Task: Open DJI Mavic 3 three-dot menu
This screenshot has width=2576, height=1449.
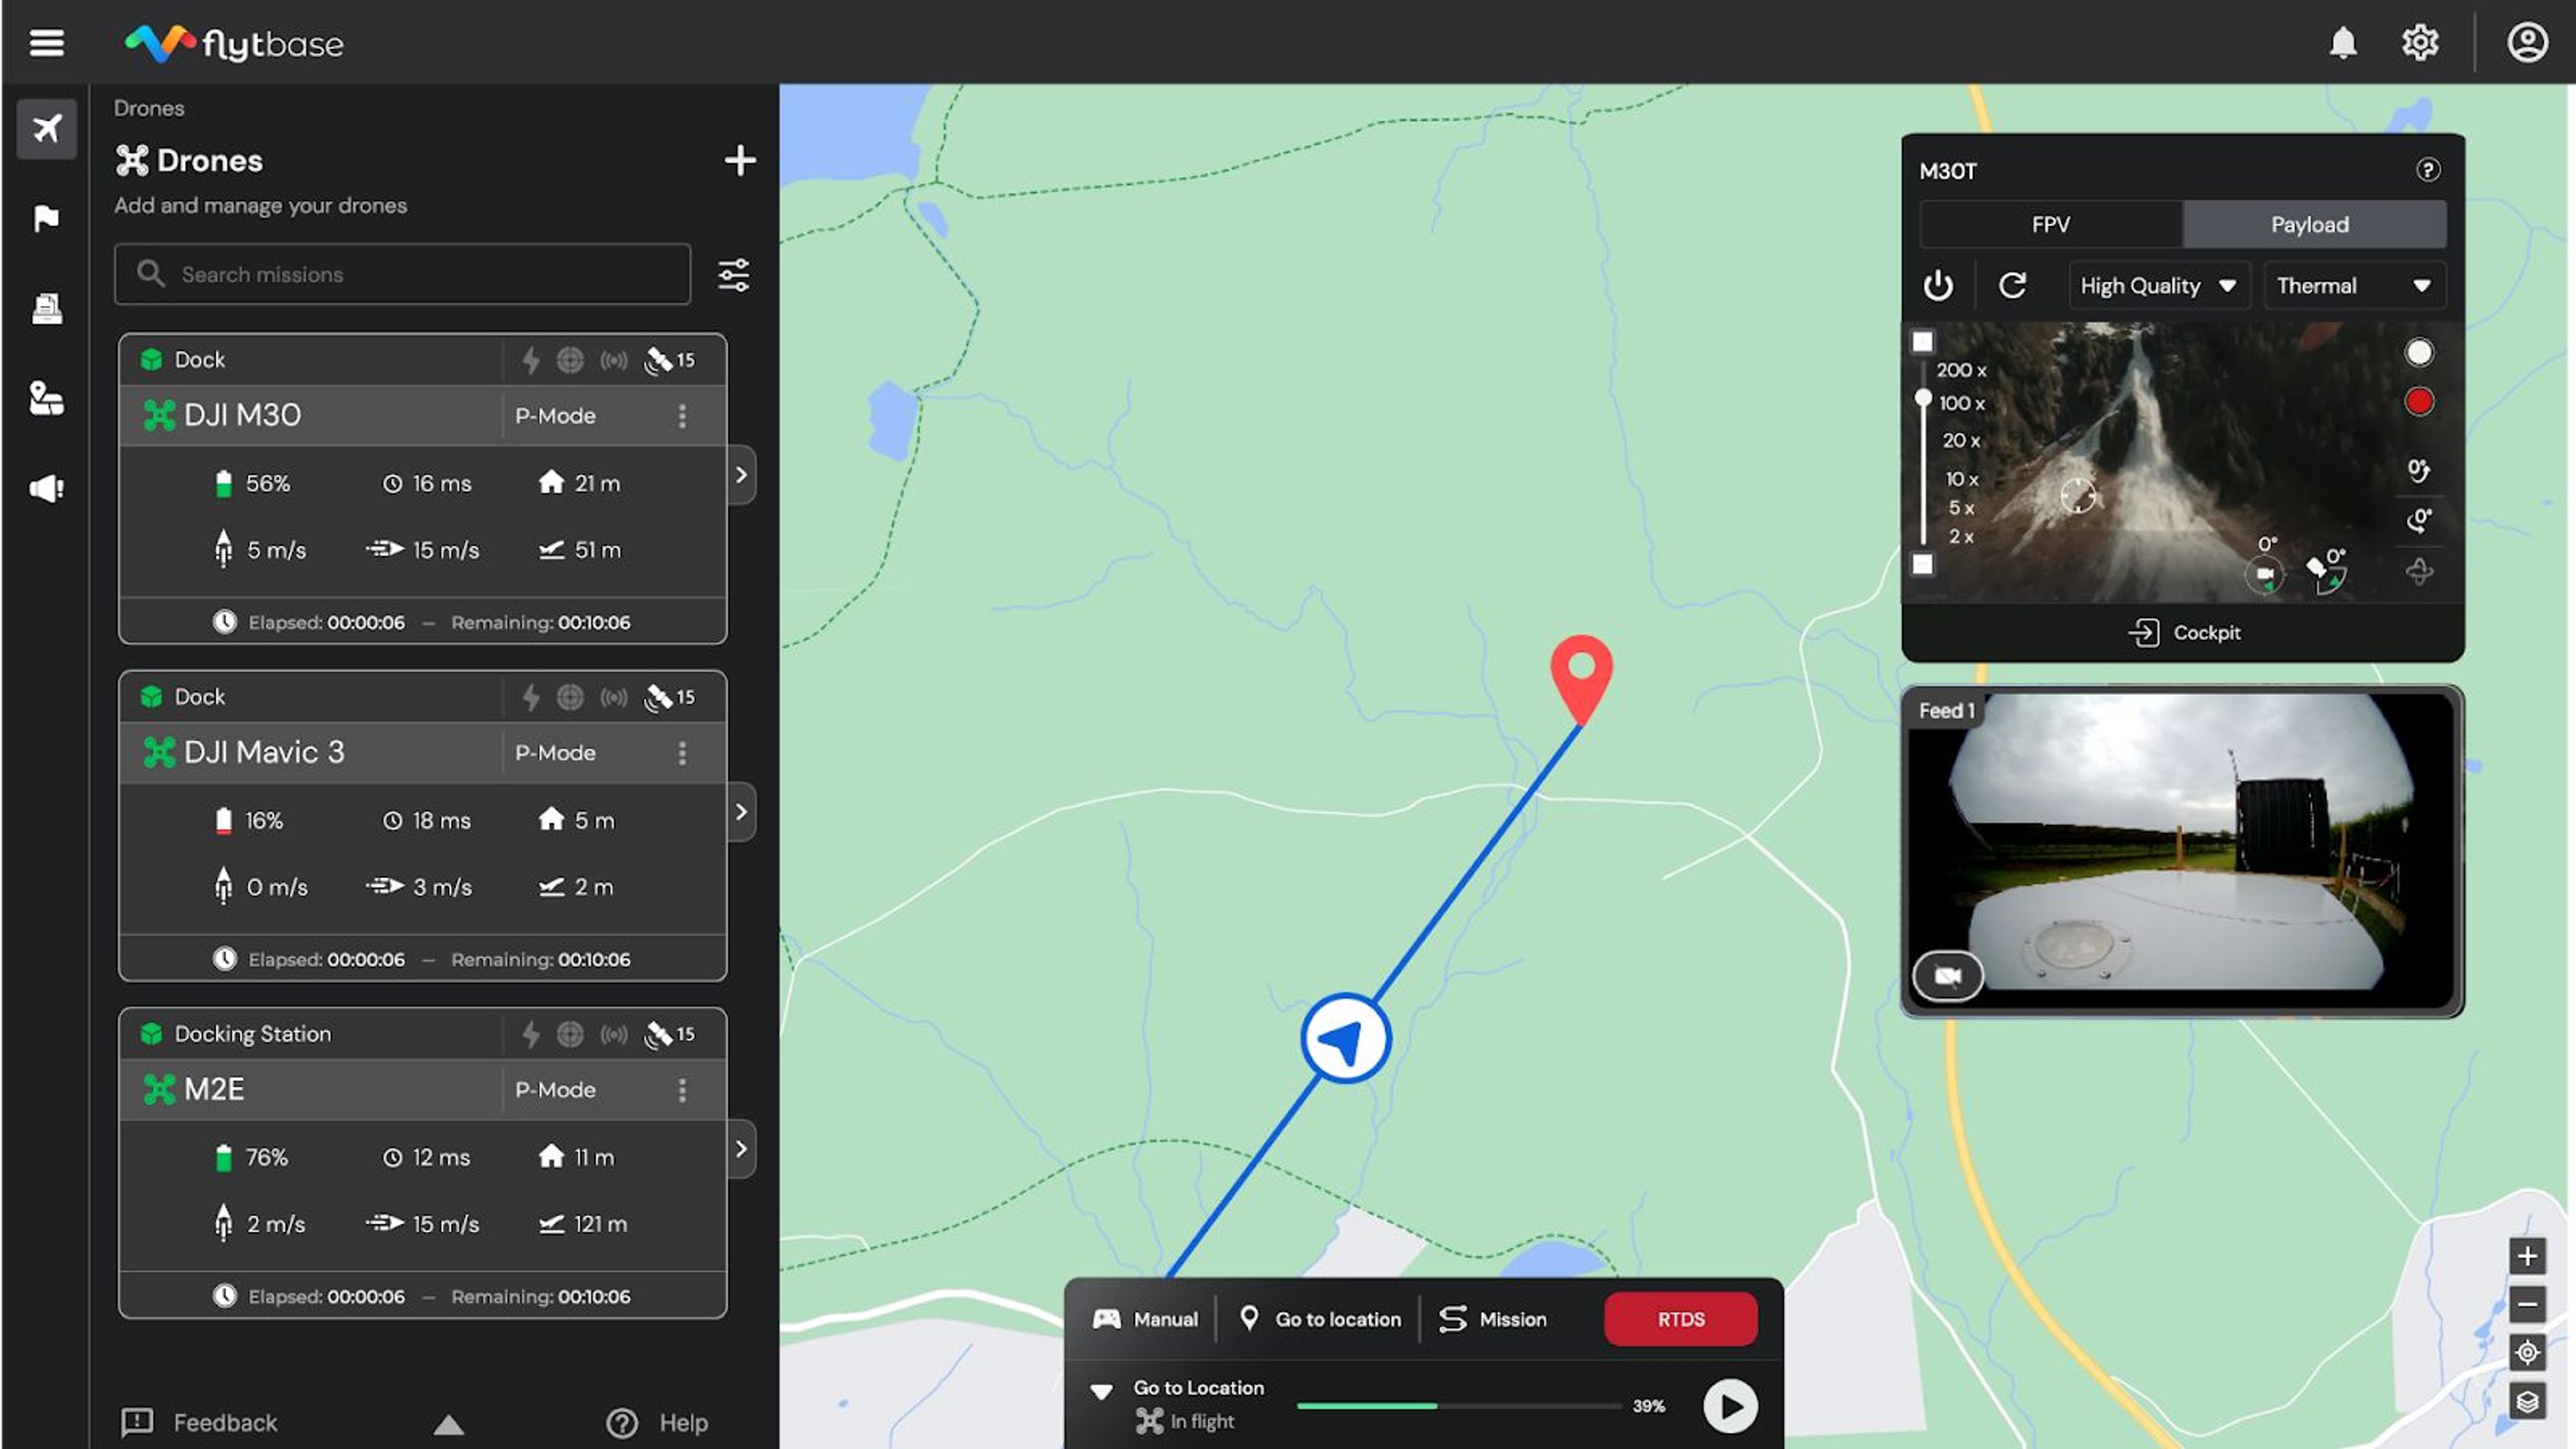Action: coord(682,752)
